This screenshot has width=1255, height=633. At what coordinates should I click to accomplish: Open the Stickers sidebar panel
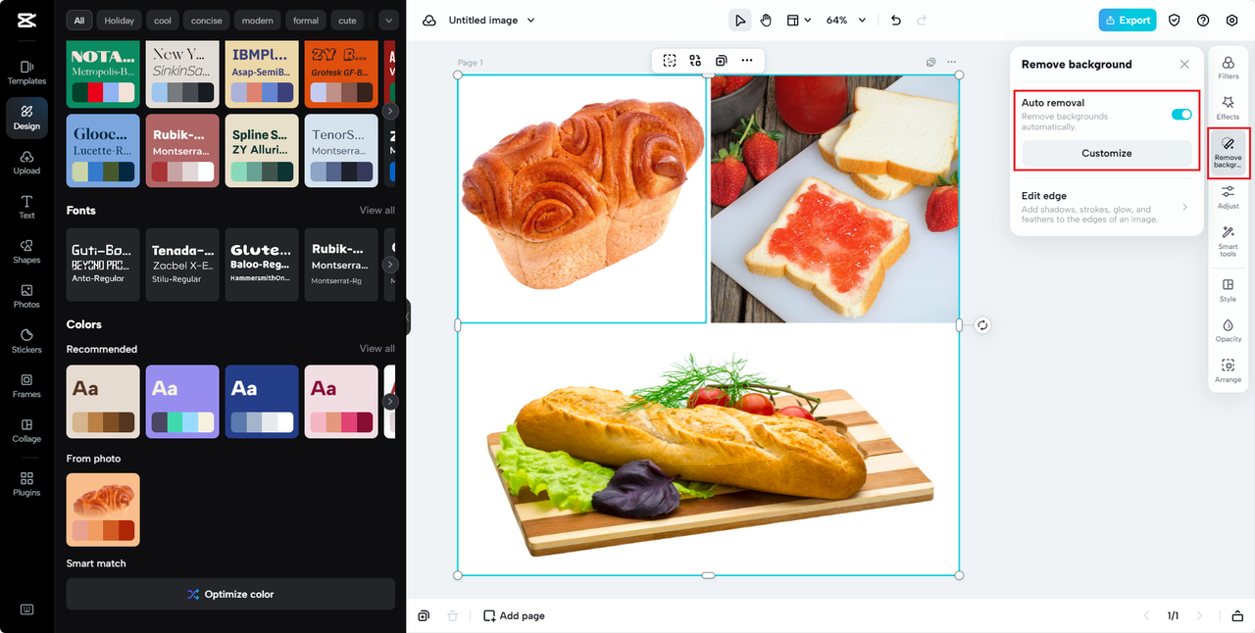tap(26, 340)
